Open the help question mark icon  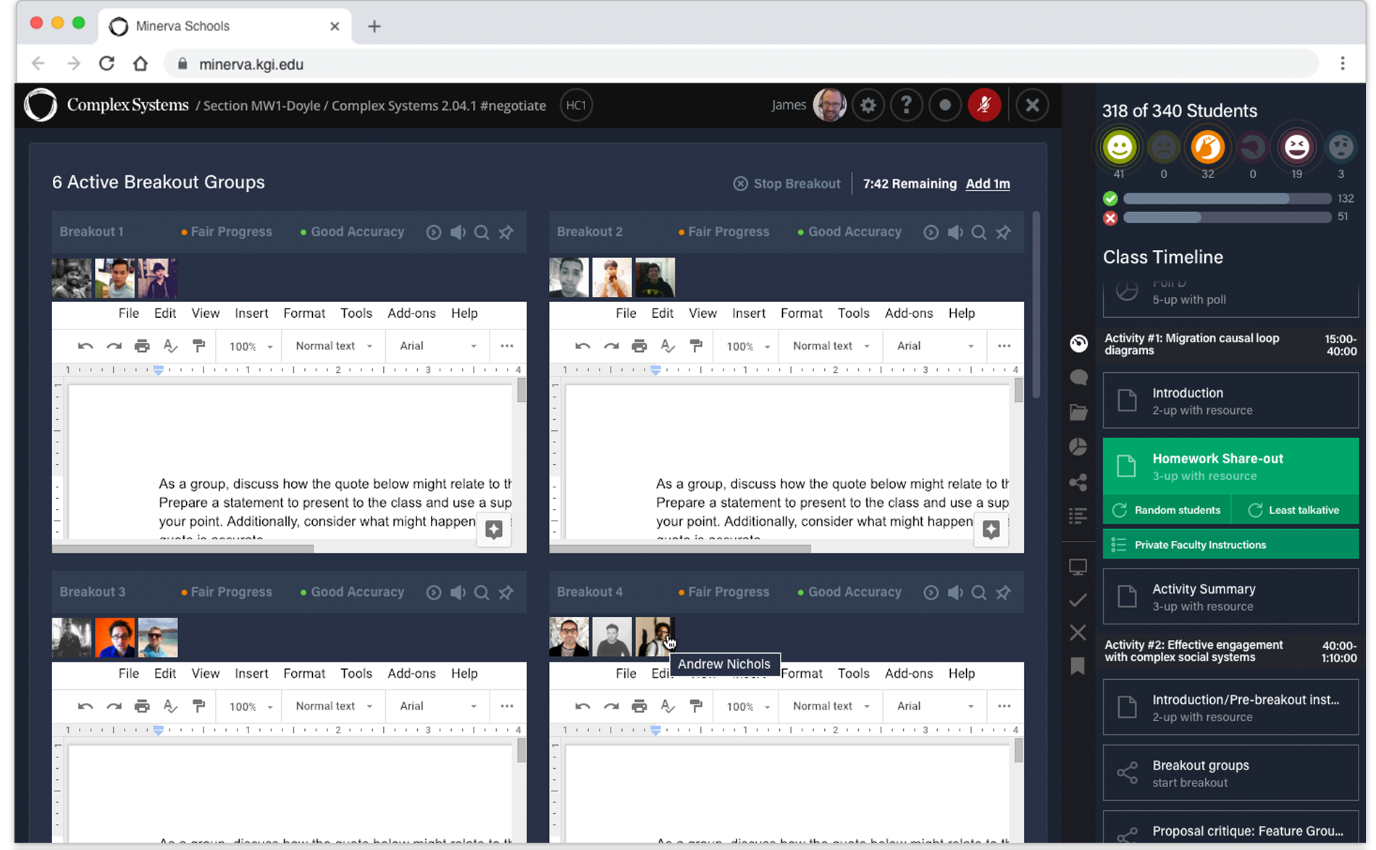point(906,106)
